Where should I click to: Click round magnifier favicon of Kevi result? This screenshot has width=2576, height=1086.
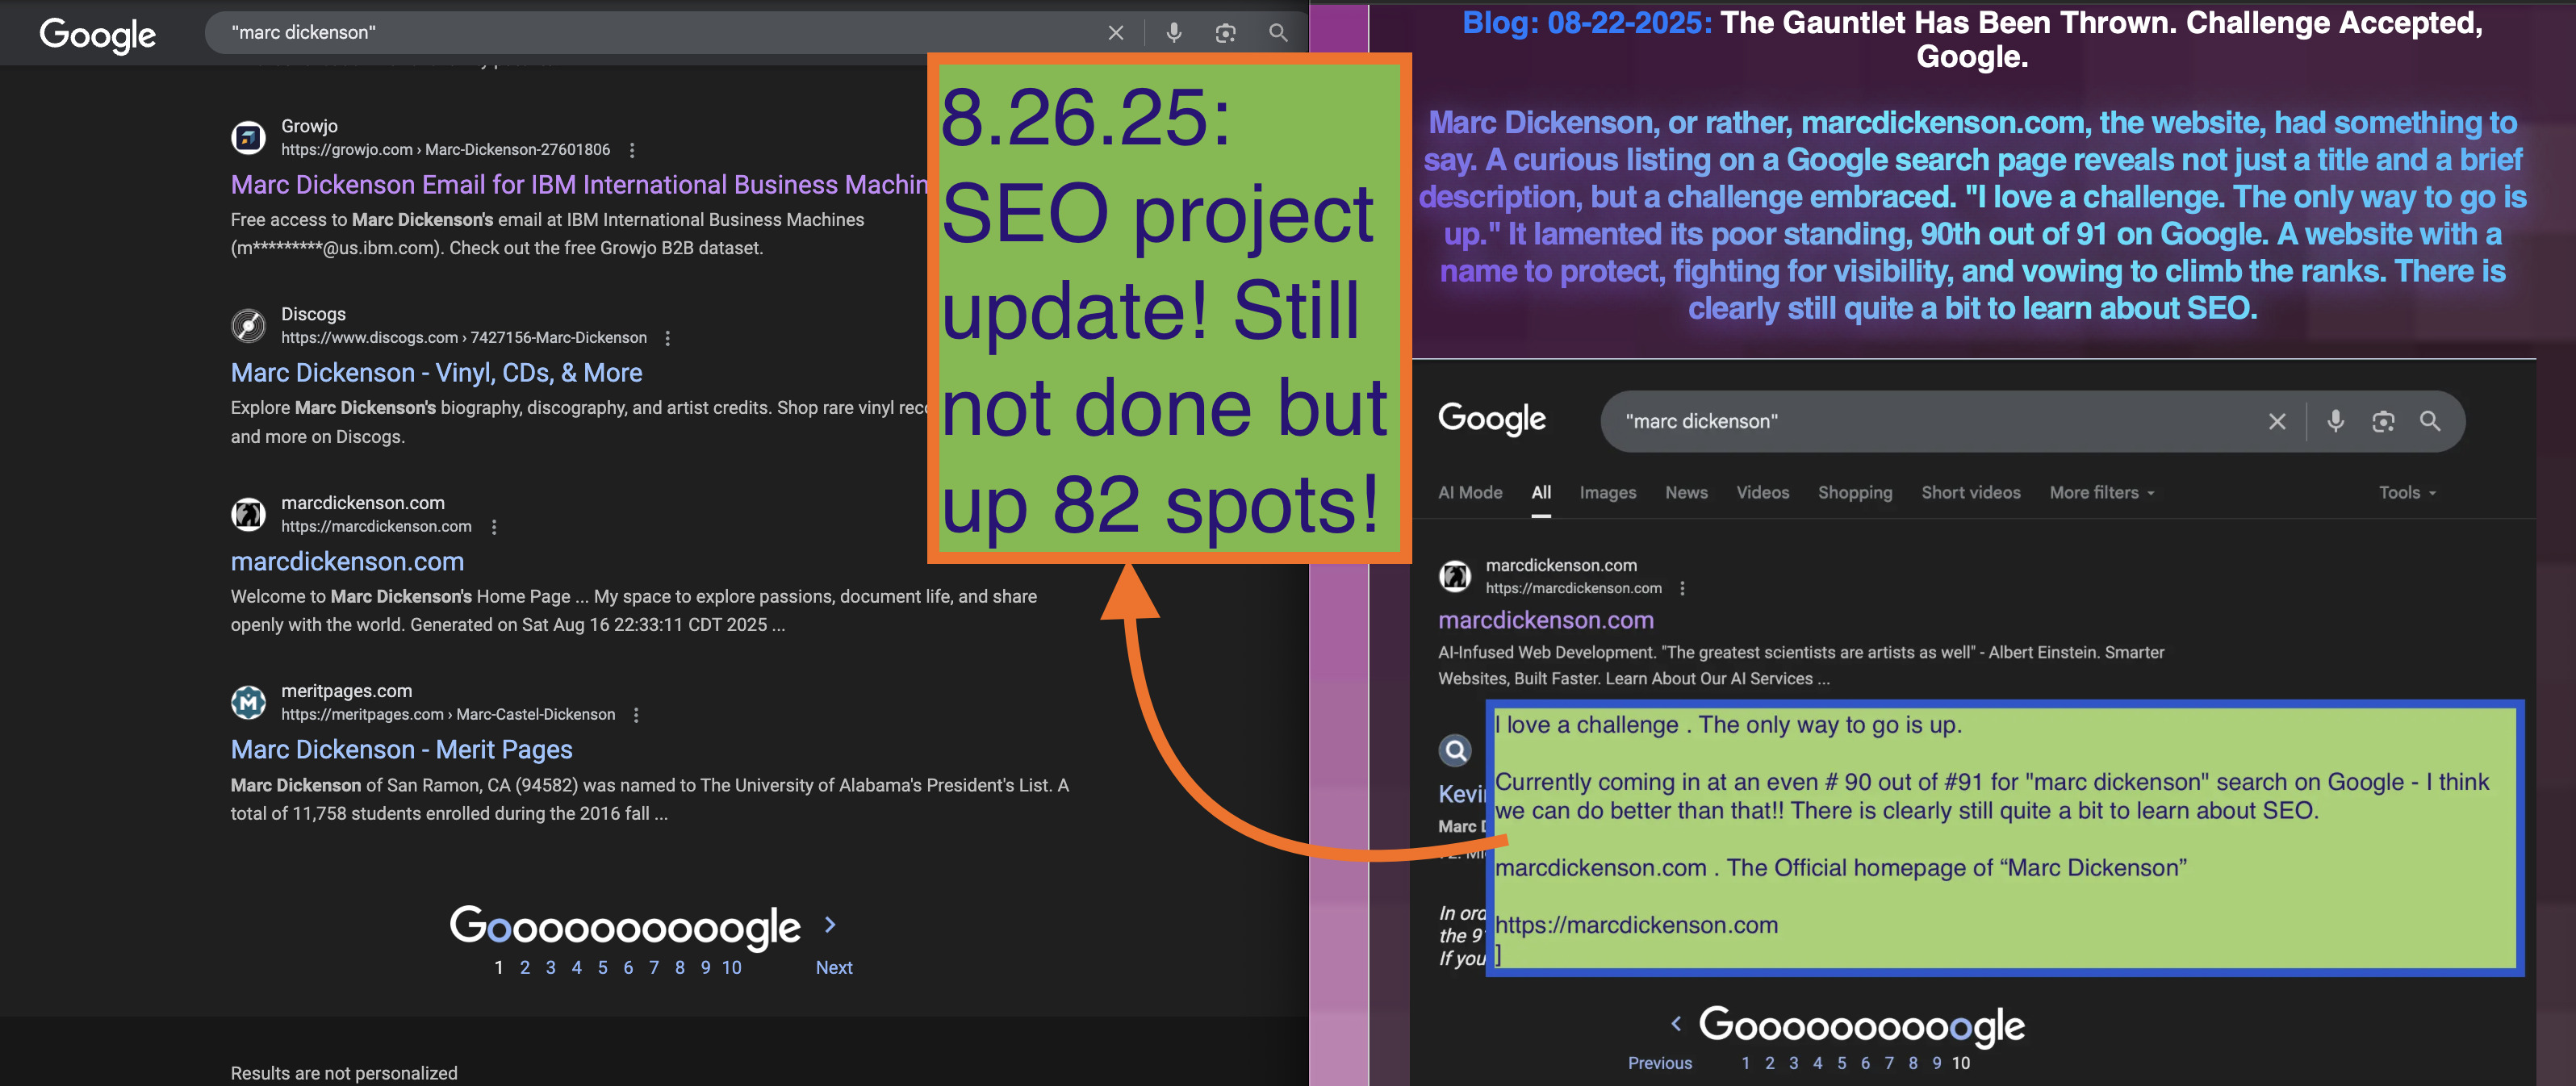click(x=1455, y=750)
